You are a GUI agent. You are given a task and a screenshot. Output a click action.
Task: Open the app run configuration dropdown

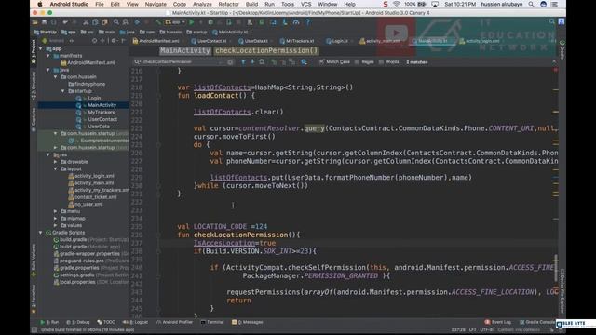pyautogui.click(x=175, y=22)
